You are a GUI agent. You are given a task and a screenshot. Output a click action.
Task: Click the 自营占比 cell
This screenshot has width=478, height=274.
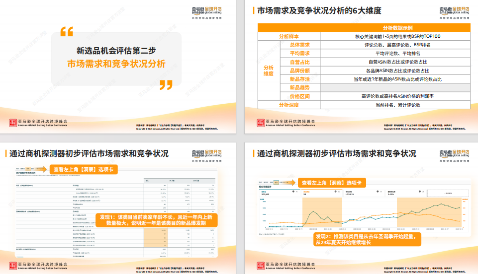(x=299, y=62)
